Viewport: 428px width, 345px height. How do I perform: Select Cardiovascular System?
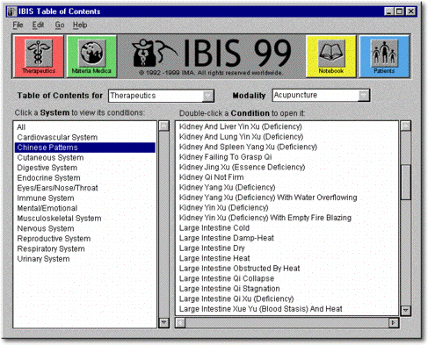click(84, 137)
